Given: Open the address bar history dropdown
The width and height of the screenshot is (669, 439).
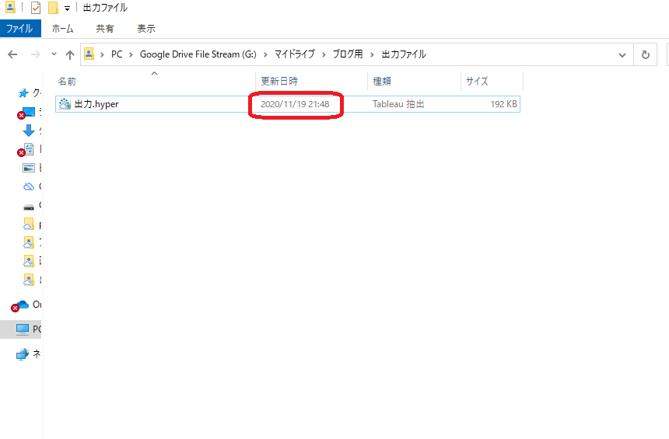Looking at the screenshot, I should pyautogui.click(x=622, y=54).
